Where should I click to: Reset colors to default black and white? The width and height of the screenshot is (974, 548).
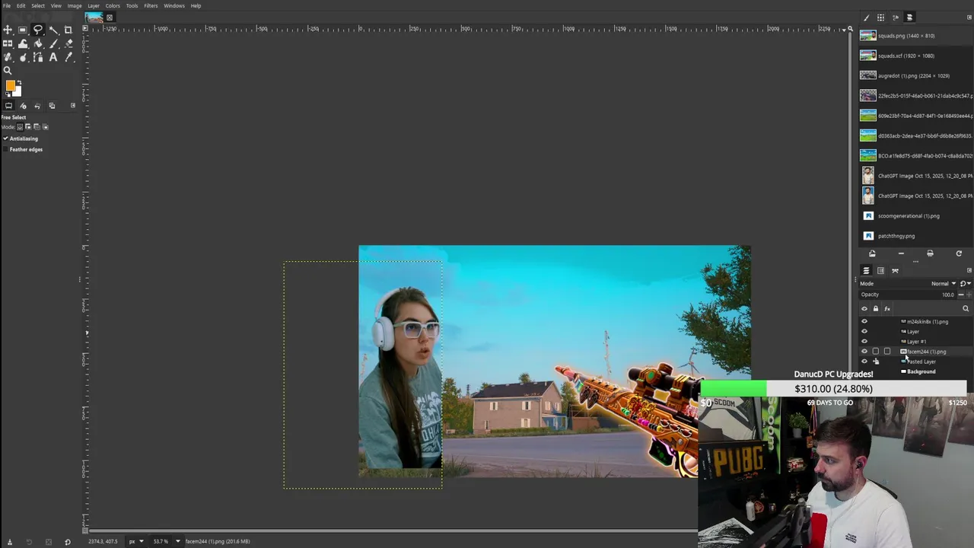(x=8, y=94)
